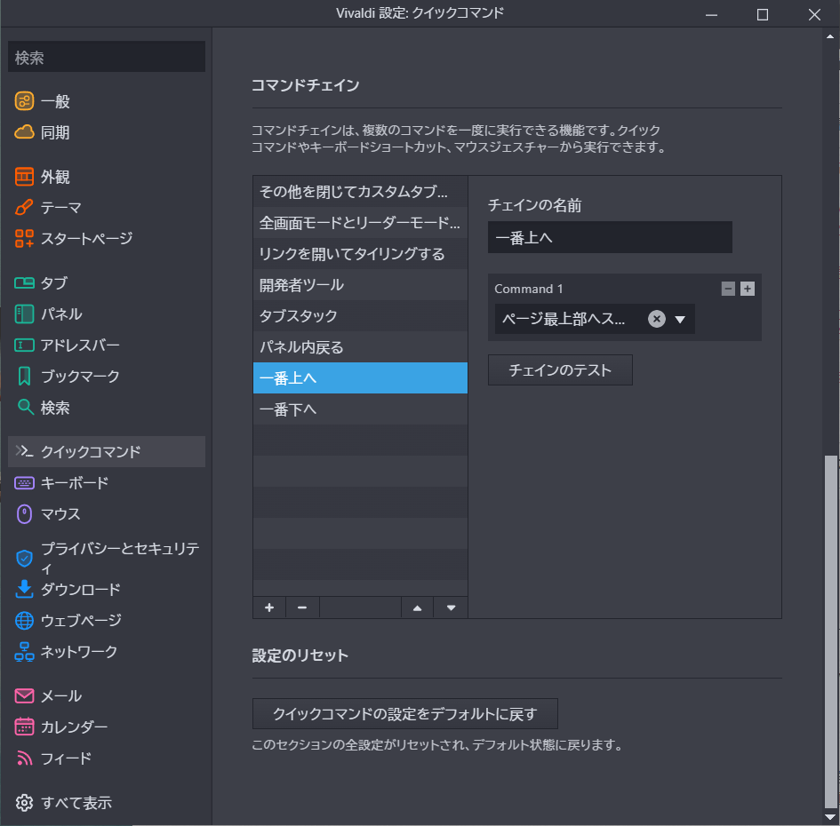Add a command after Command 1
The image size is (840, 826).
[x=748, y=289]
